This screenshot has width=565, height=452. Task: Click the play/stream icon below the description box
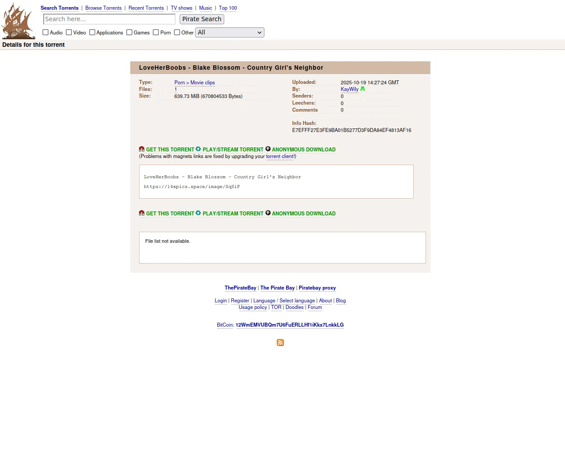(x=198, y=213)
